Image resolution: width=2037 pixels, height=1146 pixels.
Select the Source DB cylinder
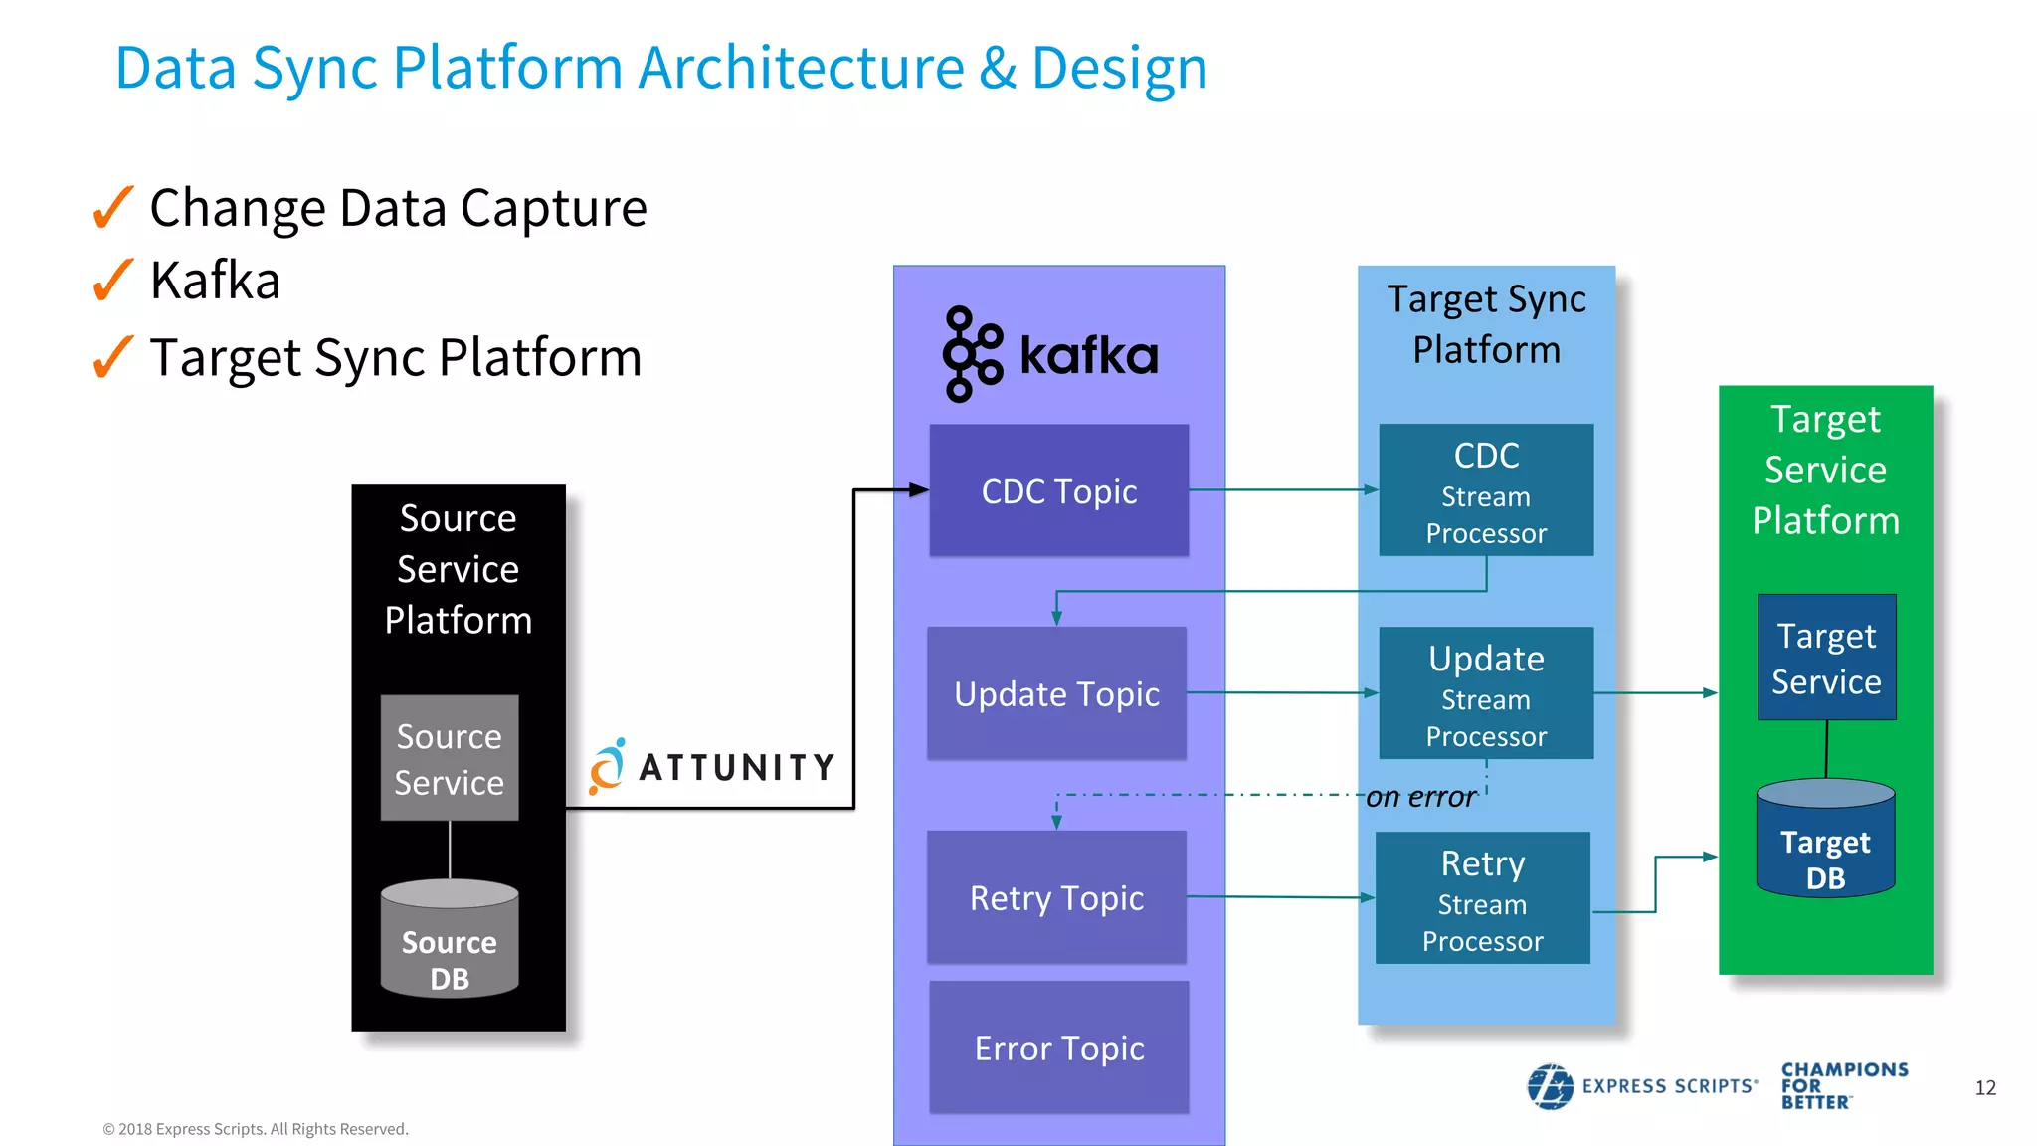[x=450, y=939]
